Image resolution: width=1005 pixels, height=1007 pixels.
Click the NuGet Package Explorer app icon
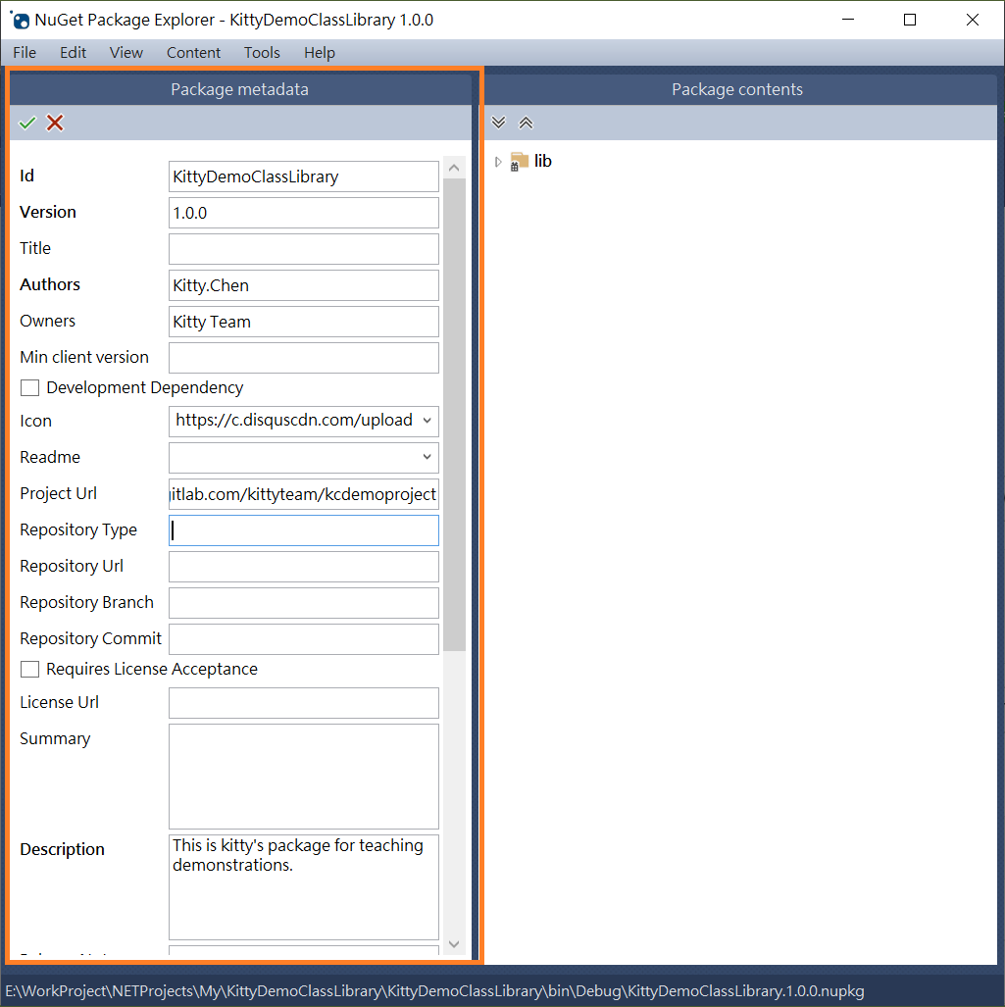point(21,20)
